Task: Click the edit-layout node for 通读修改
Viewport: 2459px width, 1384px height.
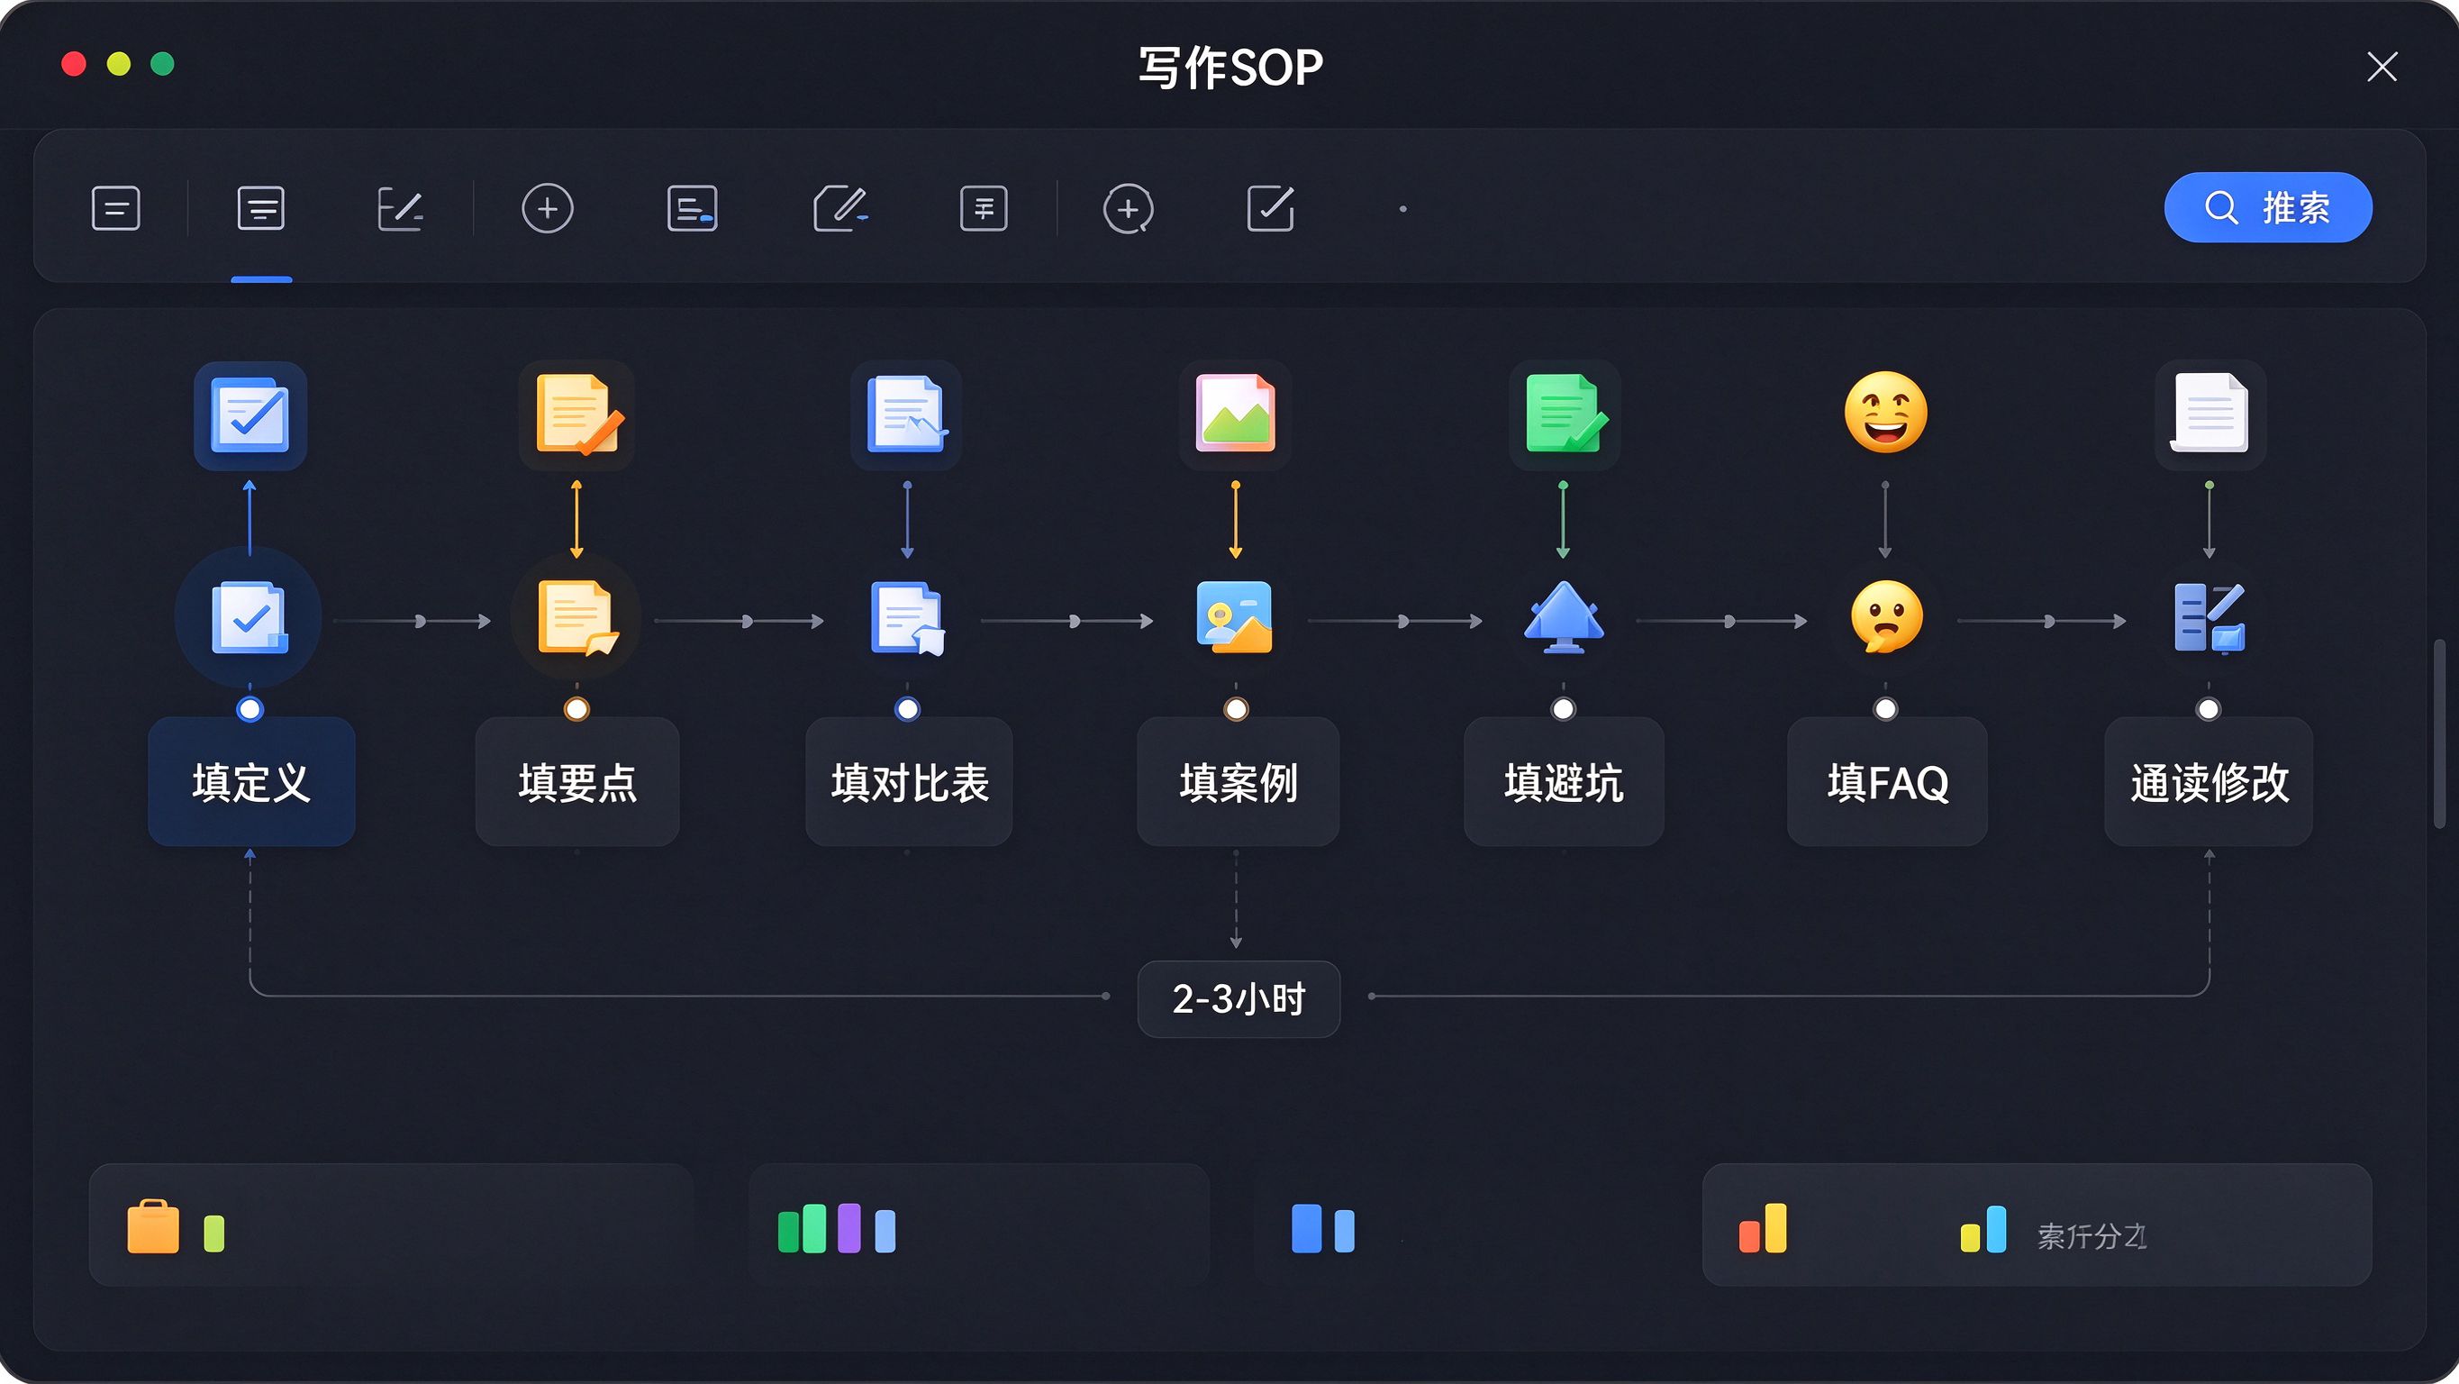Action: [2209, 618]
